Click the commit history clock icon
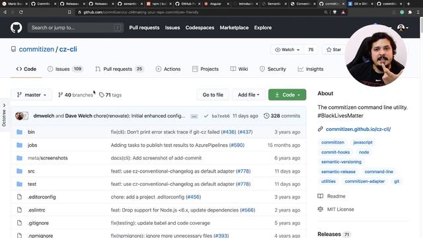 [266, 116]
